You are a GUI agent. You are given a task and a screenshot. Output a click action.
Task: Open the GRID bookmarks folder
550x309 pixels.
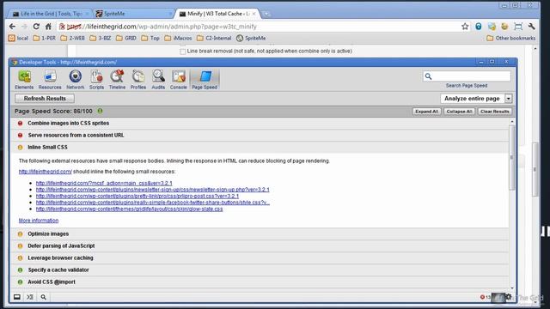click(x=126, y=38)
